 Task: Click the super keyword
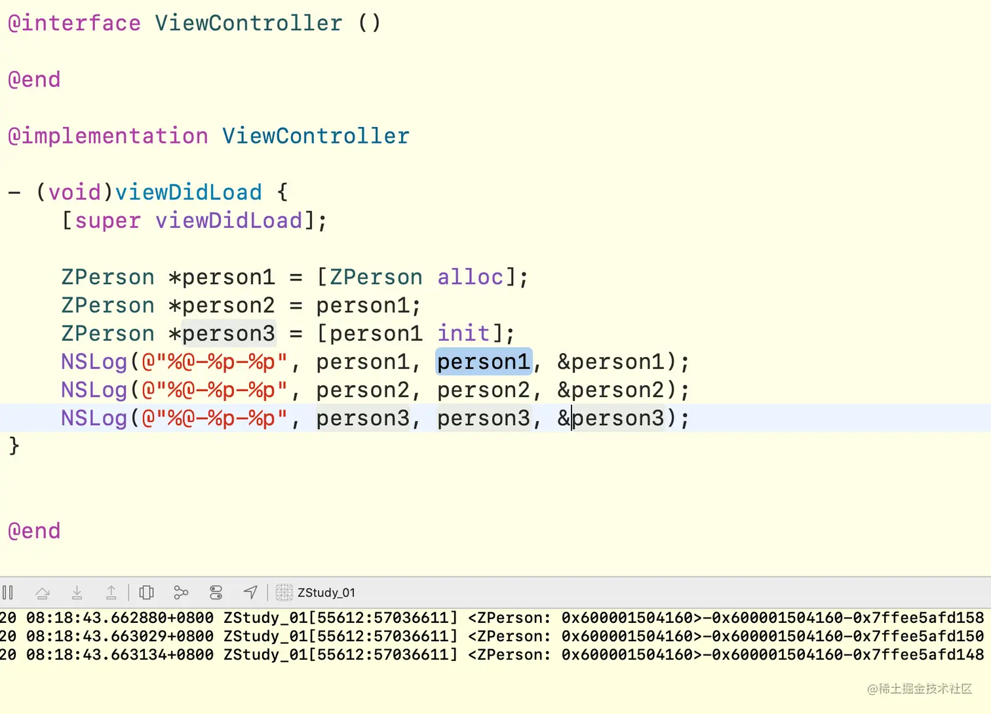pos(107,221)
